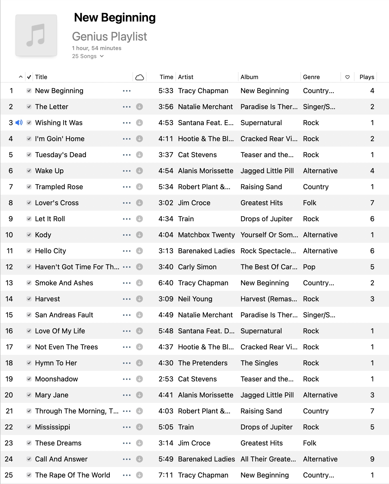Download Let It Roll via cloud icon

(139, 219)
